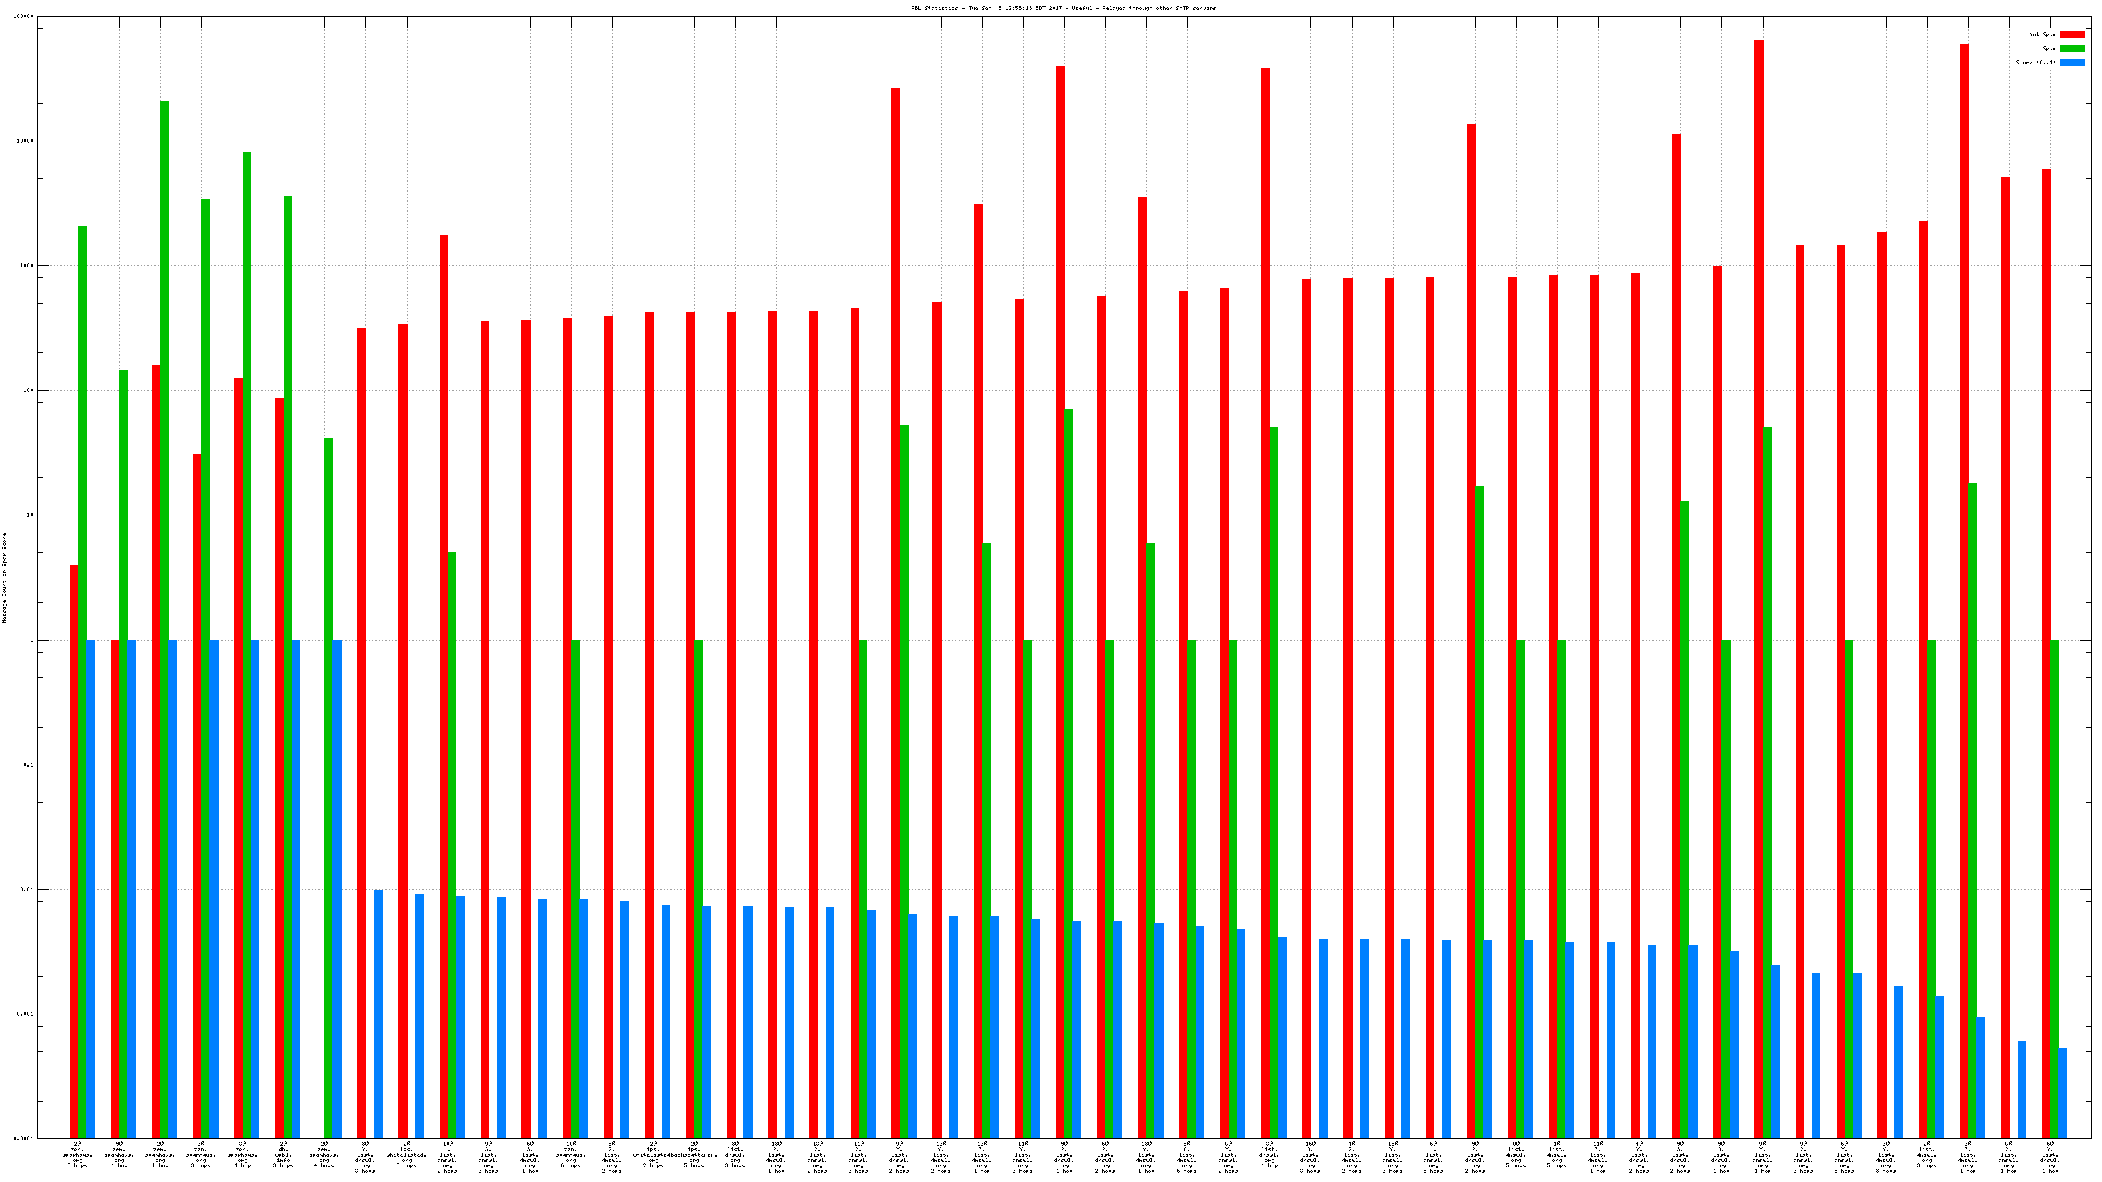Click the 0.01 y-axis tick label
Viewport: 2102px width, 1182px height.
[x=27, y=889]
